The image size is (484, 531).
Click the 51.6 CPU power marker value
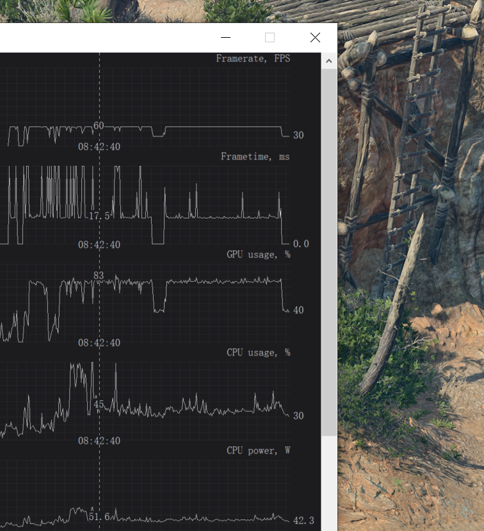99,517
